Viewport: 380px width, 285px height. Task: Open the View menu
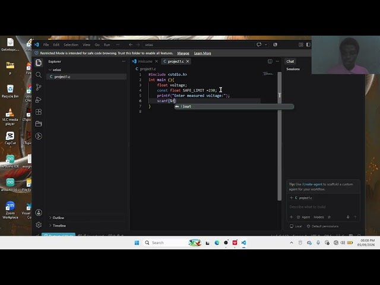(x=86, y=45)
